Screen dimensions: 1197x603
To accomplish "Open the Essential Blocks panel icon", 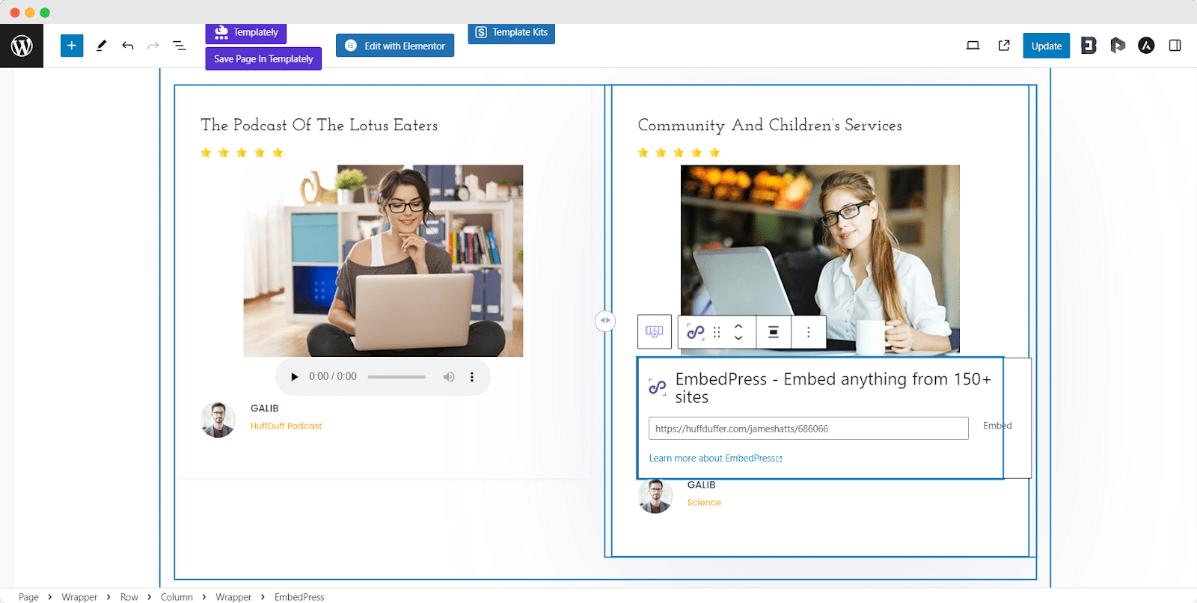I will point(1089,46).
